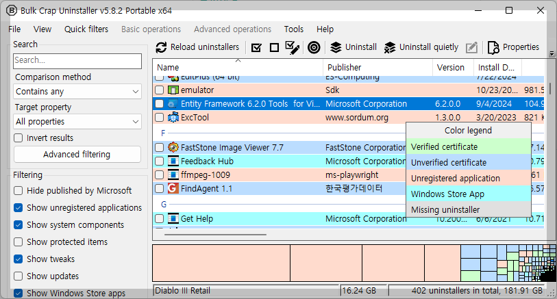Open the Advanced operations menu
Image resolution: width=557 pixels, height=299 pixels.
[233, 29]
